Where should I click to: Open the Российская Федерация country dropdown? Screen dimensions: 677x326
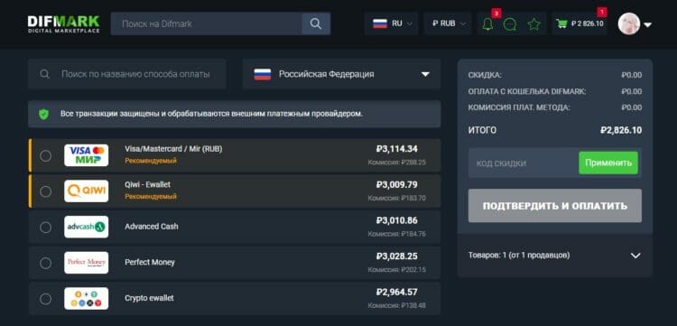(341, 74)
